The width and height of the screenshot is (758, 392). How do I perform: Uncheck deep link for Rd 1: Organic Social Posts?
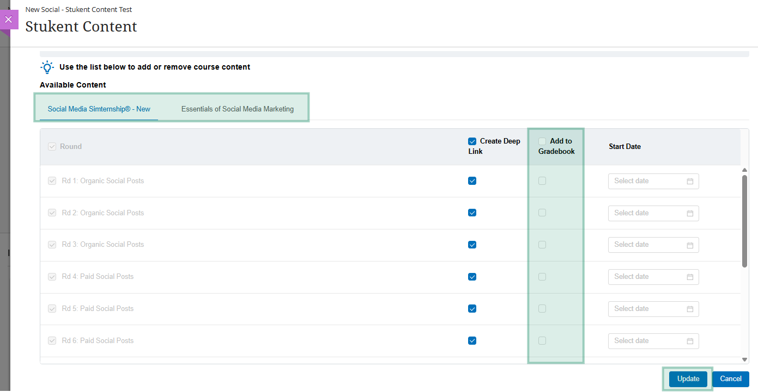(472, 181)
